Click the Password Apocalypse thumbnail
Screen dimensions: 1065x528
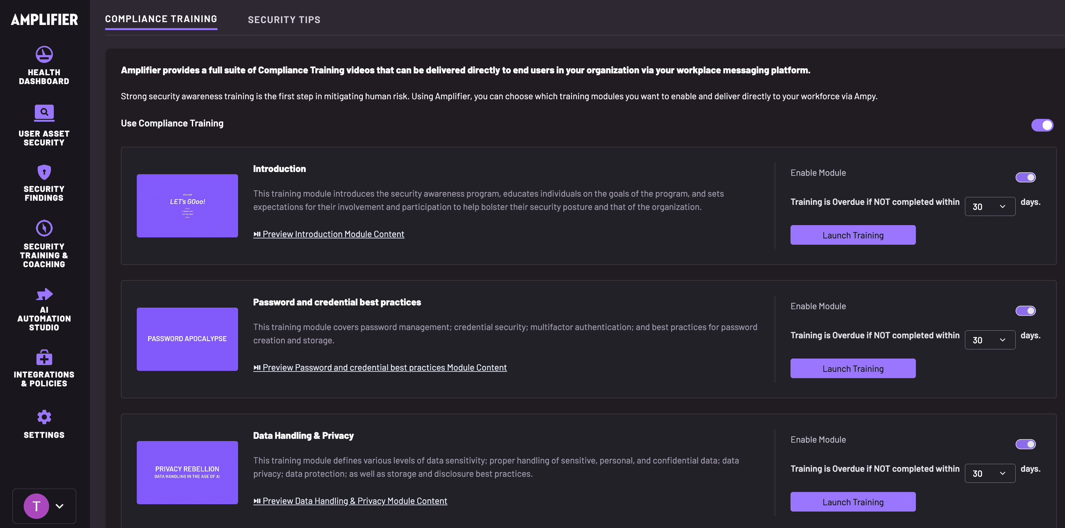pos(187,339)
